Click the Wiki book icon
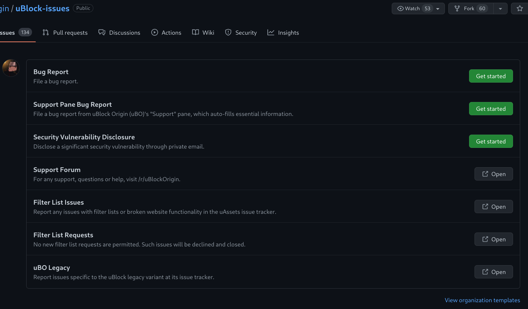Image resolution: width=528 pixels, height=309 pixels. tap(195, 32)
